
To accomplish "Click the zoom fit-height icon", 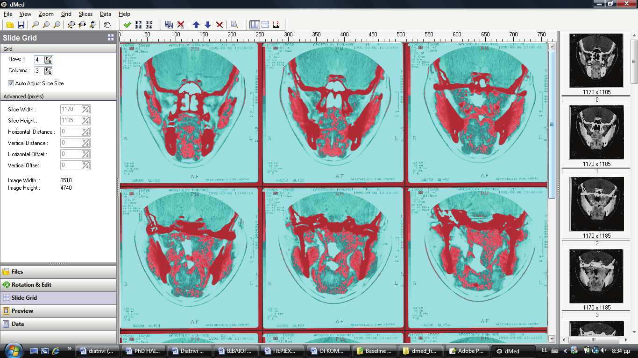I will point(93,25).
